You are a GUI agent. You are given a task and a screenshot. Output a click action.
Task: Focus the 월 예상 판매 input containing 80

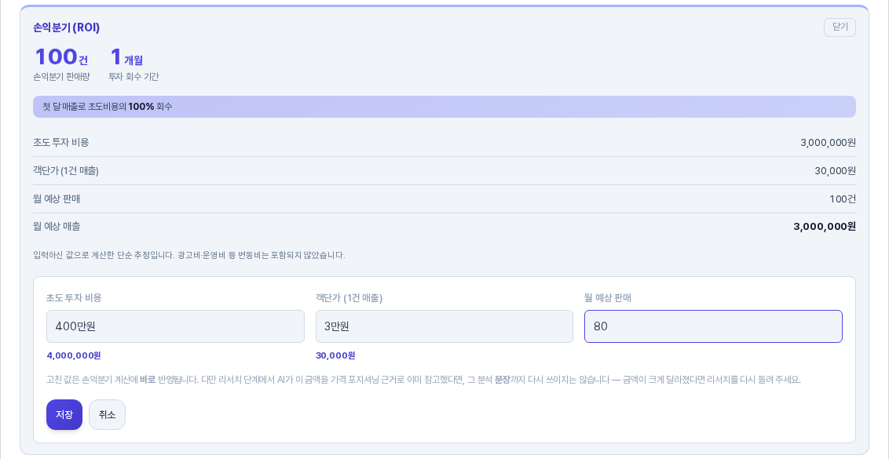point(713,326)
